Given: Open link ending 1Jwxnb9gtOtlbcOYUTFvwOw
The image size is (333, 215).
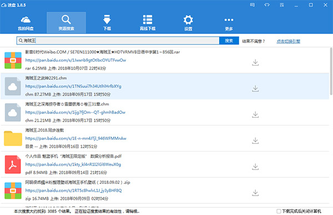Looking at the screenshot, I should 75,60.
